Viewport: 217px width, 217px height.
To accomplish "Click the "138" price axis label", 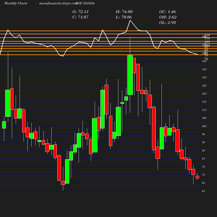I will 204,69.
